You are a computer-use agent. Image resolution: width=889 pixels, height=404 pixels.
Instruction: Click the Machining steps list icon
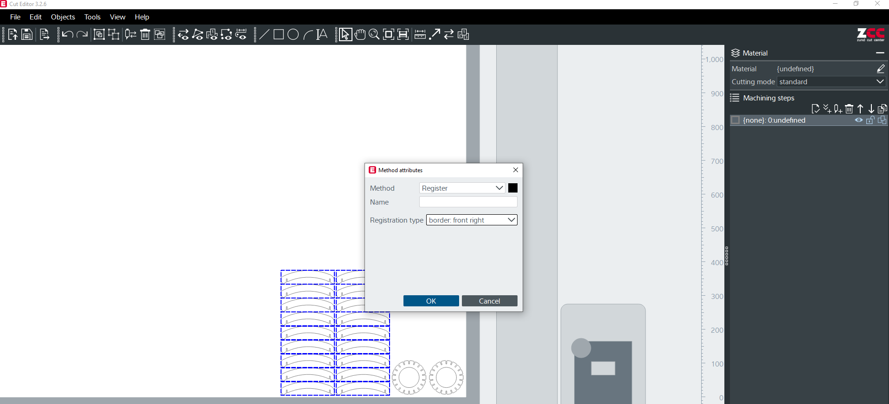pyautogui.click(x=735, y=98)
